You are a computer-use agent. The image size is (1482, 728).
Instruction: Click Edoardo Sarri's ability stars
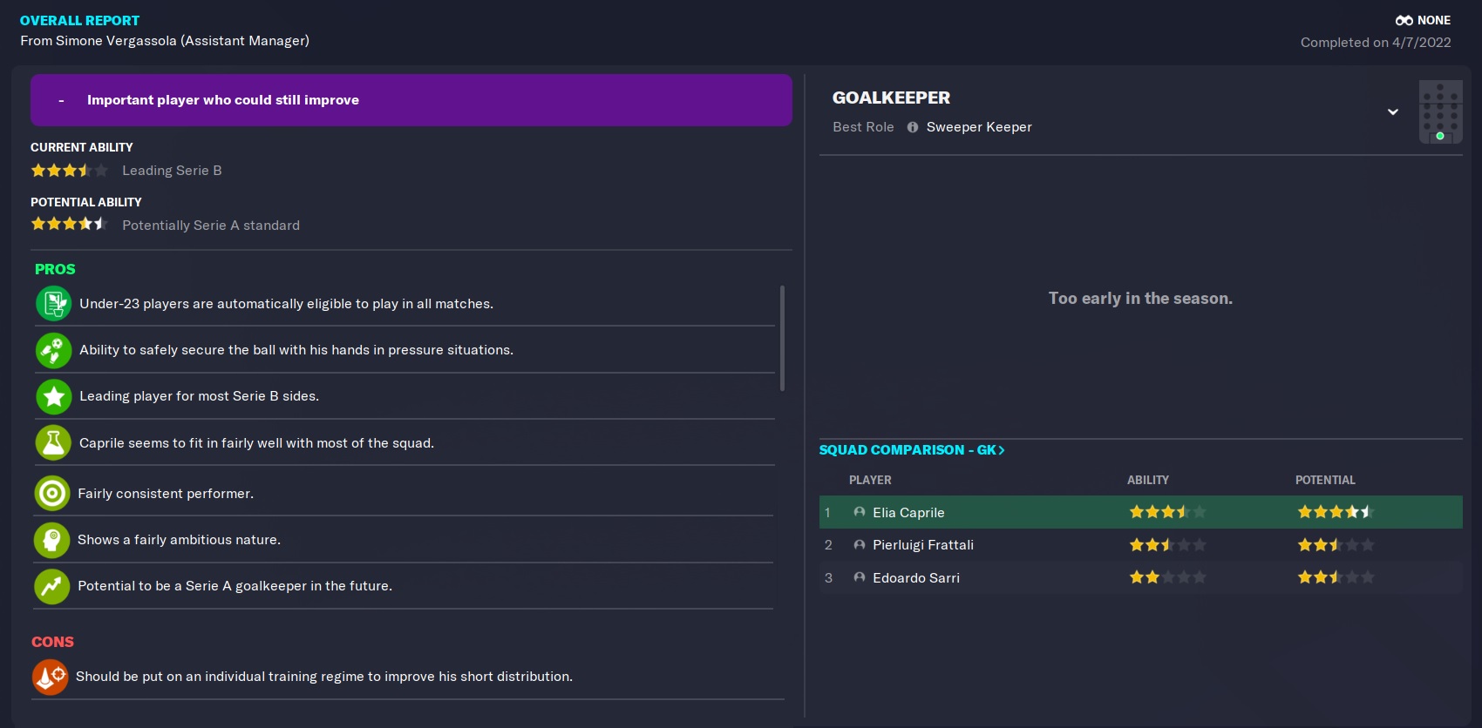click(1167, 577)
